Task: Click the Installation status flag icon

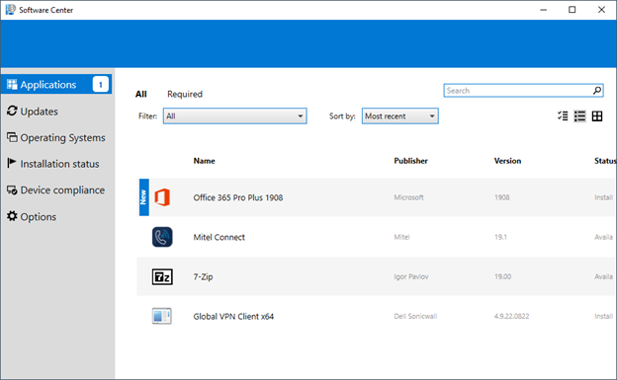Action: coord(12,163)
